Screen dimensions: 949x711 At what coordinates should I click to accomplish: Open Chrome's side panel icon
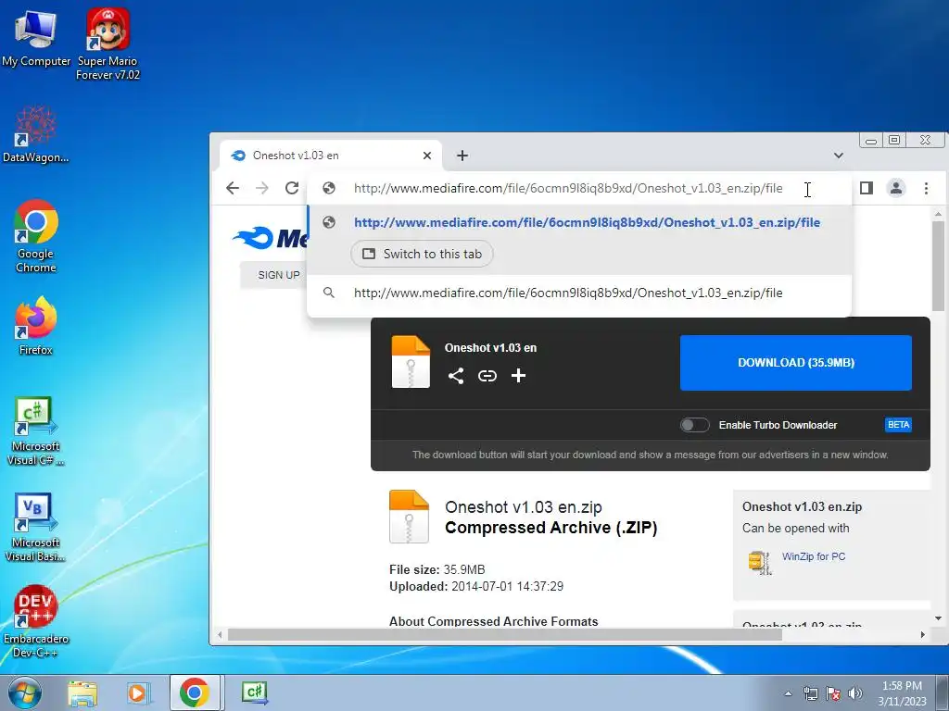pos(867,188)
